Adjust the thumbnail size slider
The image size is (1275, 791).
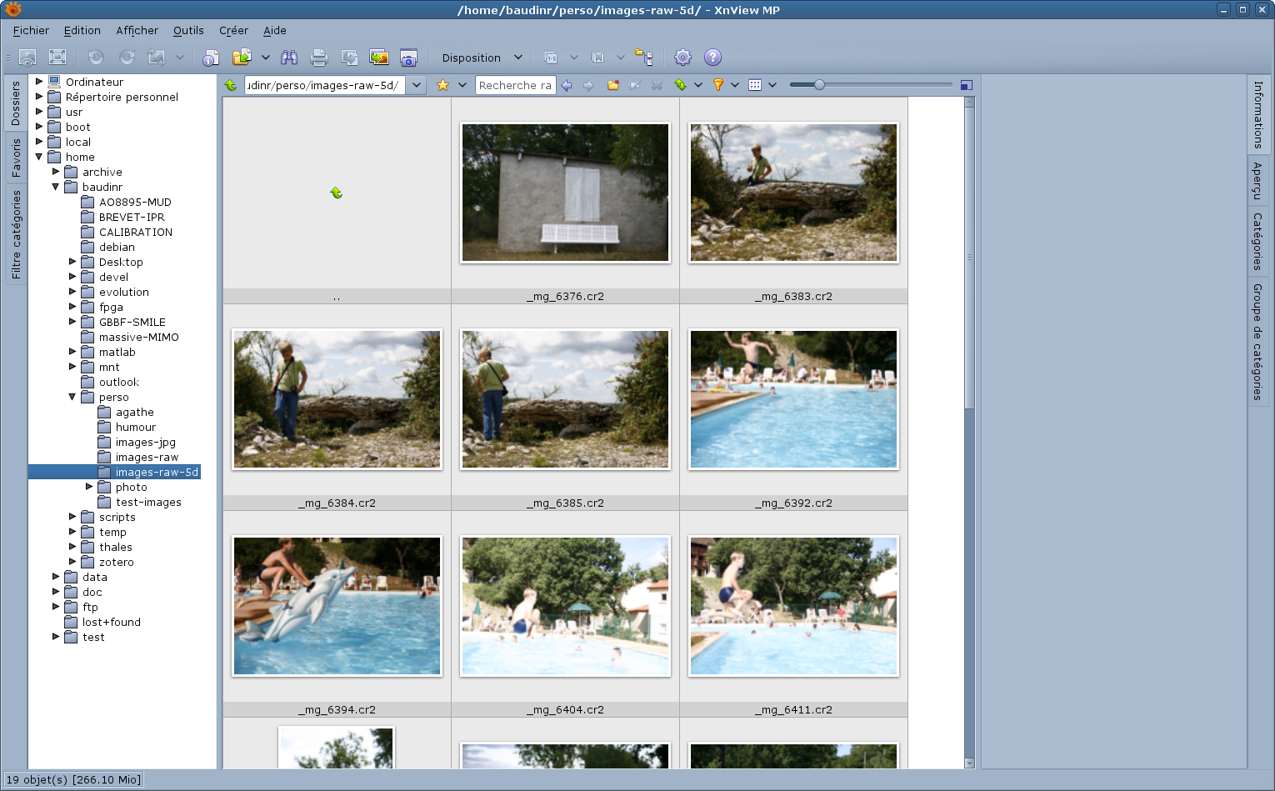(819, 85)
